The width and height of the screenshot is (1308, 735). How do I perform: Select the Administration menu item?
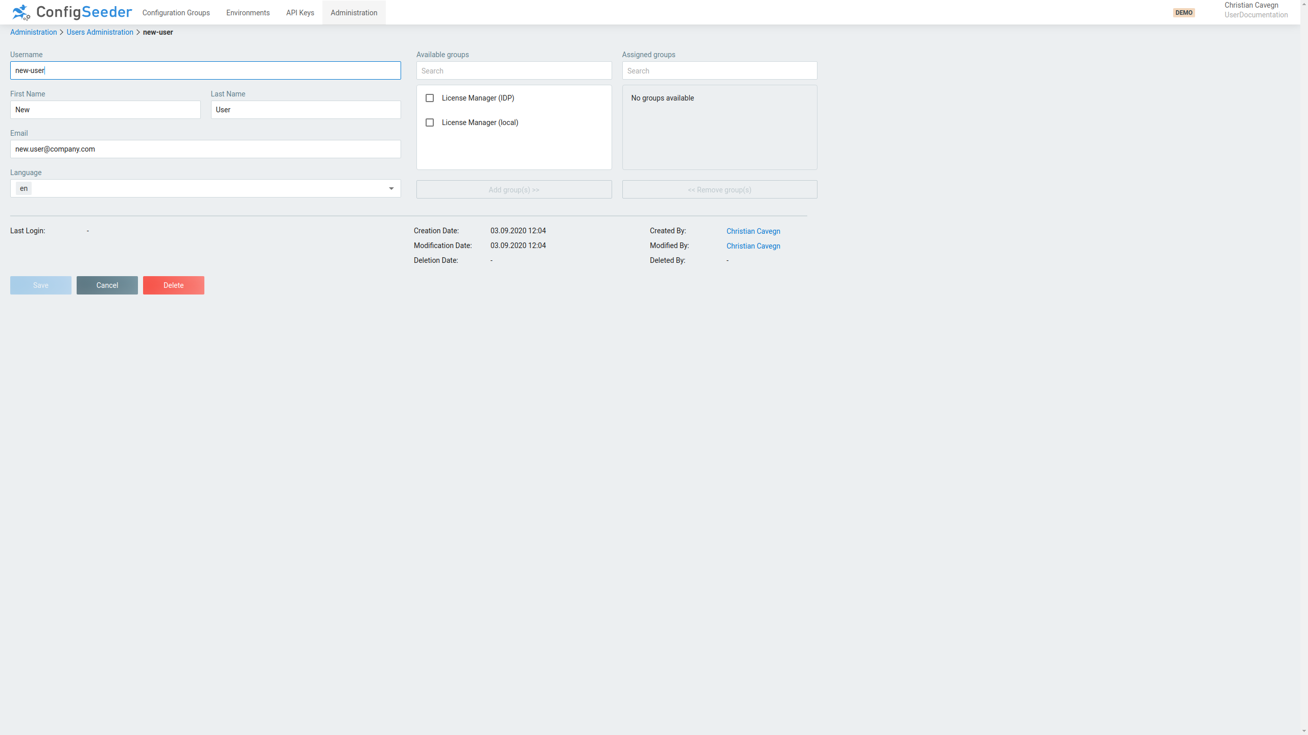[354, 13]
